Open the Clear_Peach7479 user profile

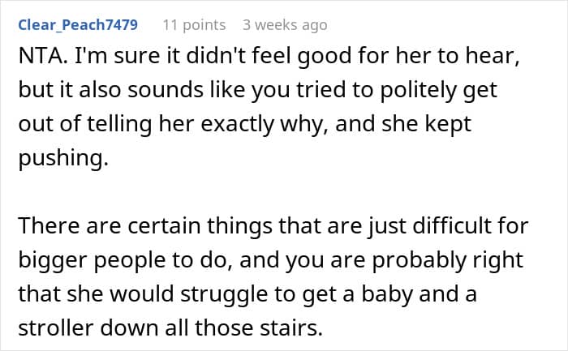coord(78,25)
